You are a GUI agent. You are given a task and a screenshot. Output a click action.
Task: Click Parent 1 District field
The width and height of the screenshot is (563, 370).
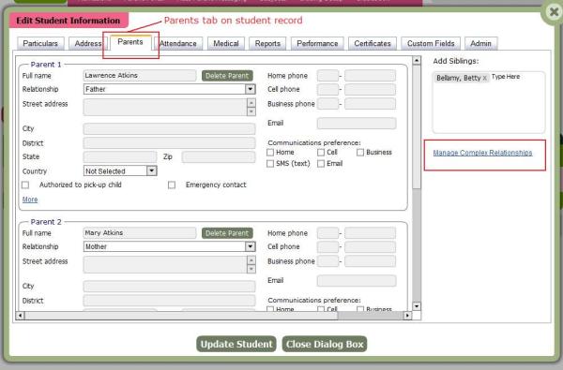pyautogui.click(x=169, y=143)
